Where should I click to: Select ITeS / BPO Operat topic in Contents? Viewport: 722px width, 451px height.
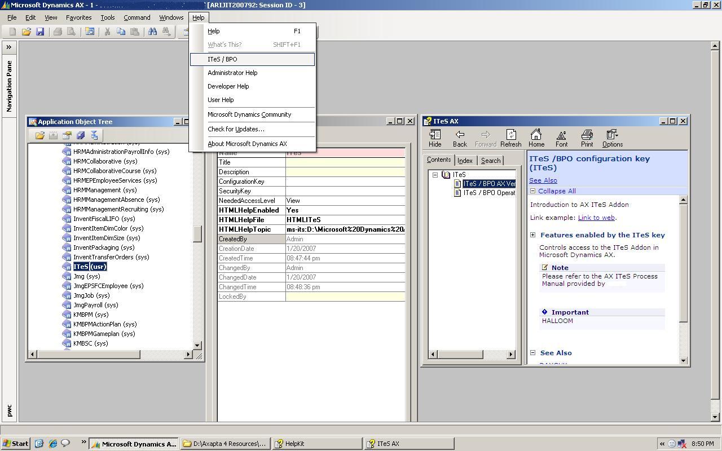tap(489, 193)
